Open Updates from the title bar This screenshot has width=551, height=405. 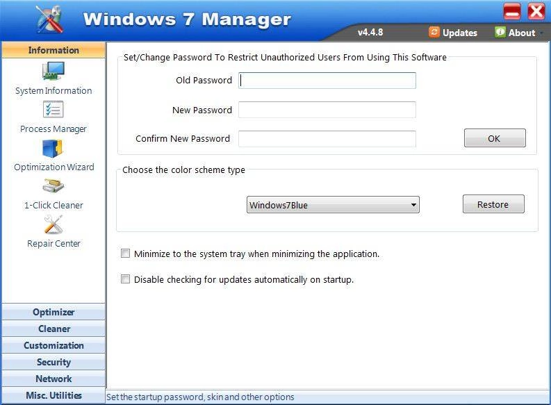click(x=460, y=33)
